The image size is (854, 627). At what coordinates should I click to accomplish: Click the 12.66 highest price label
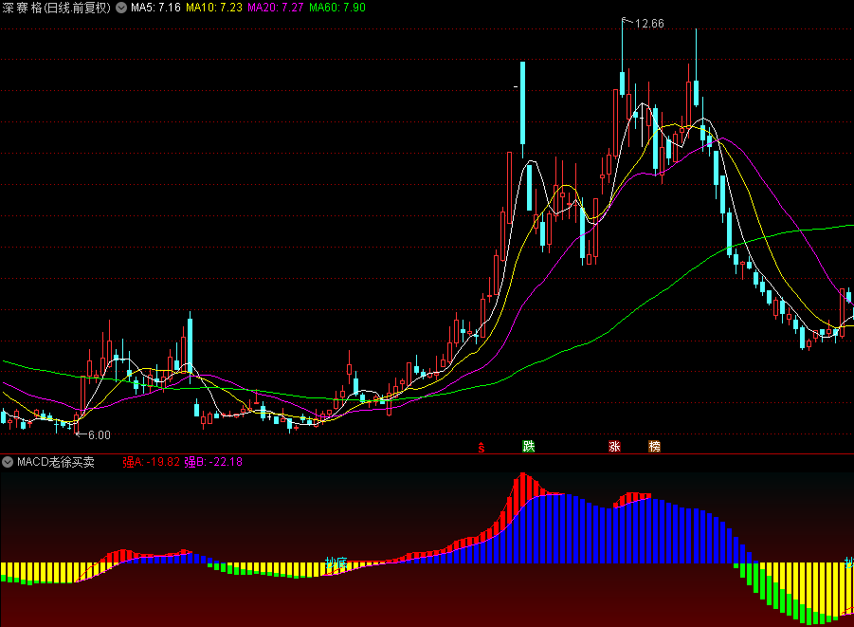click(x=649, y=24)
